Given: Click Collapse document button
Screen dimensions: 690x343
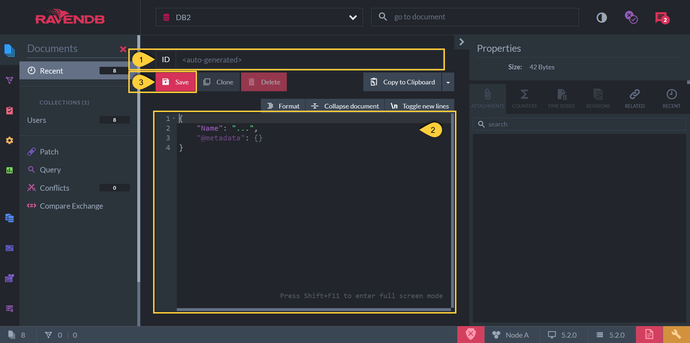Looking at the screenshot, I should click(345, 106).
